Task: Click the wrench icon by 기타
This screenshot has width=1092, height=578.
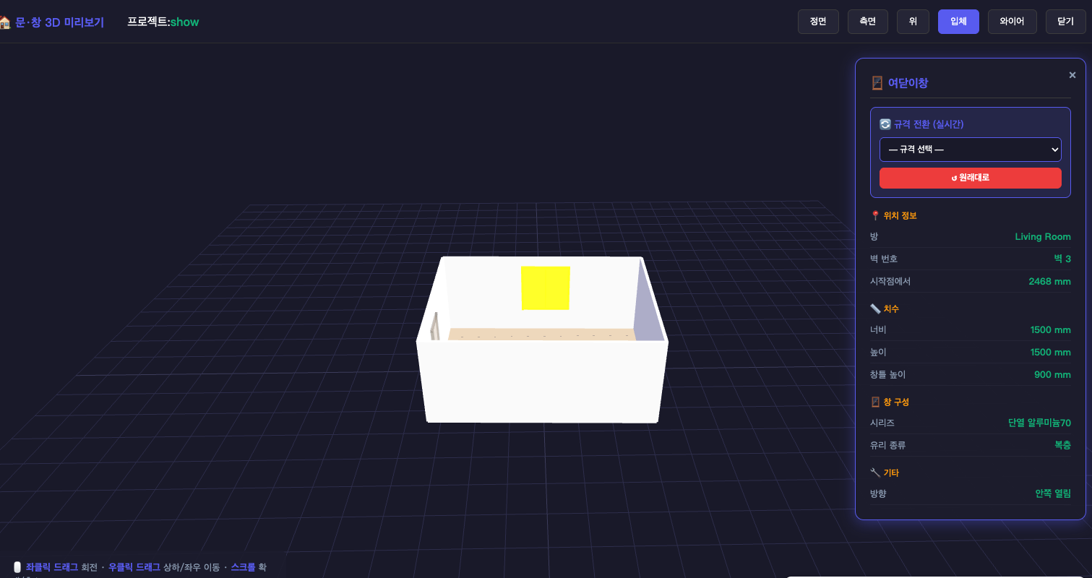Action: click(875, 473)
